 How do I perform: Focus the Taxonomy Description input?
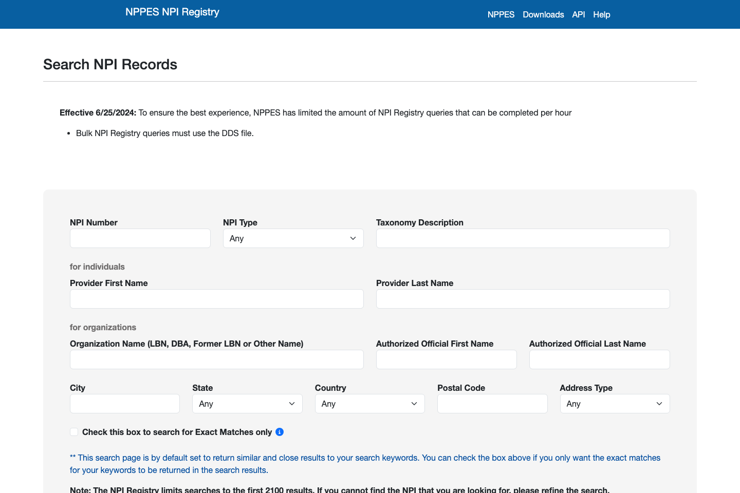point(523,238)
